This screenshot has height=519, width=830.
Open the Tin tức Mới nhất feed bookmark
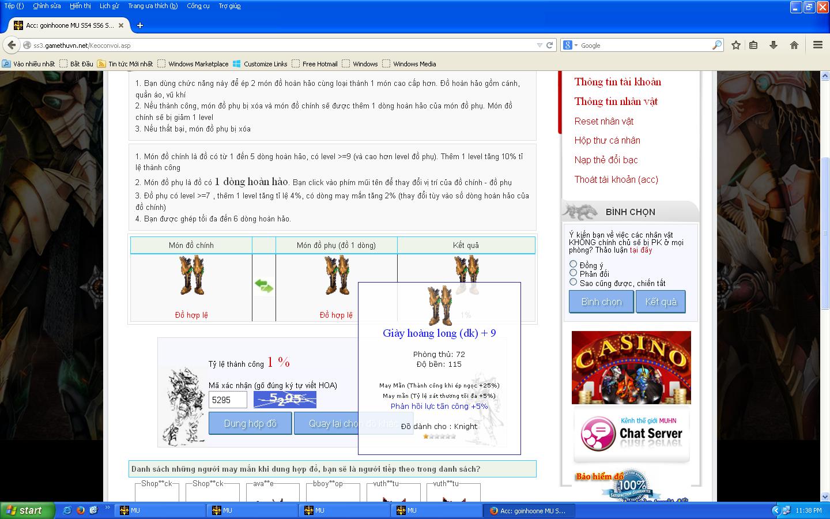pos(125,64)
